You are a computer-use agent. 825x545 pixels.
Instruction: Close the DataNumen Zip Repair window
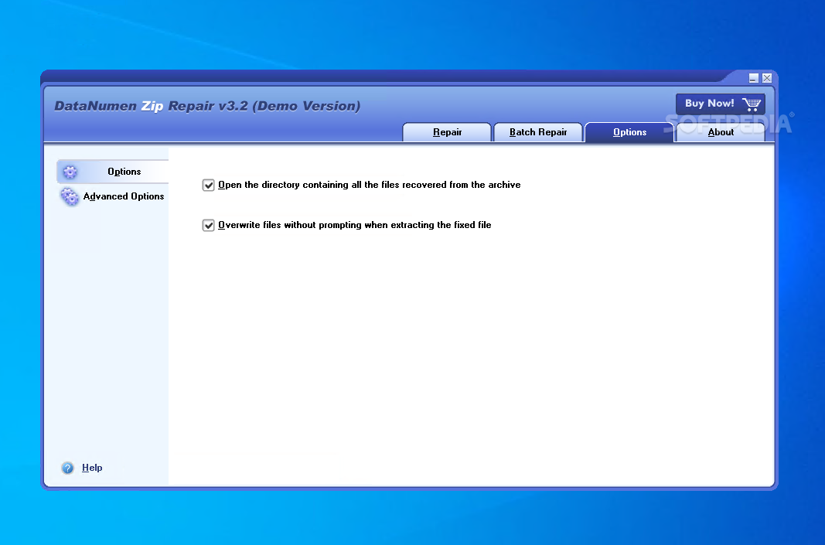(x=767, y=78)
